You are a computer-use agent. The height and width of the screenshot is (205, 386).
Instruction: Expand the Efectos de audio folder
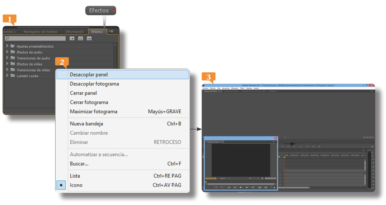click(x=7, y=52)
